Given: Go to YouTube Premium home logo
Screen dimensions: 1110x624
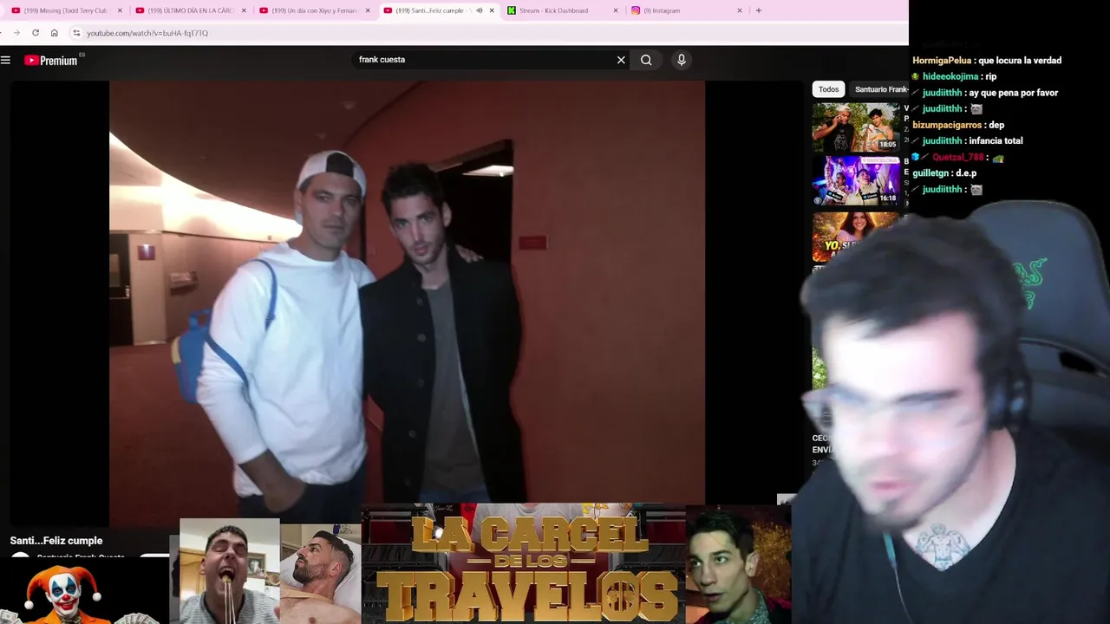Looking at the screenshot, I should click(x=52, y=60).
